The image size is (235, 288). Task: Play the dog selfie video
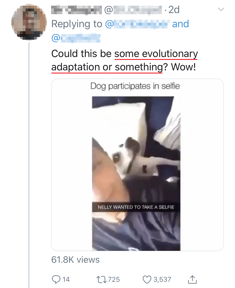(137, 173)
